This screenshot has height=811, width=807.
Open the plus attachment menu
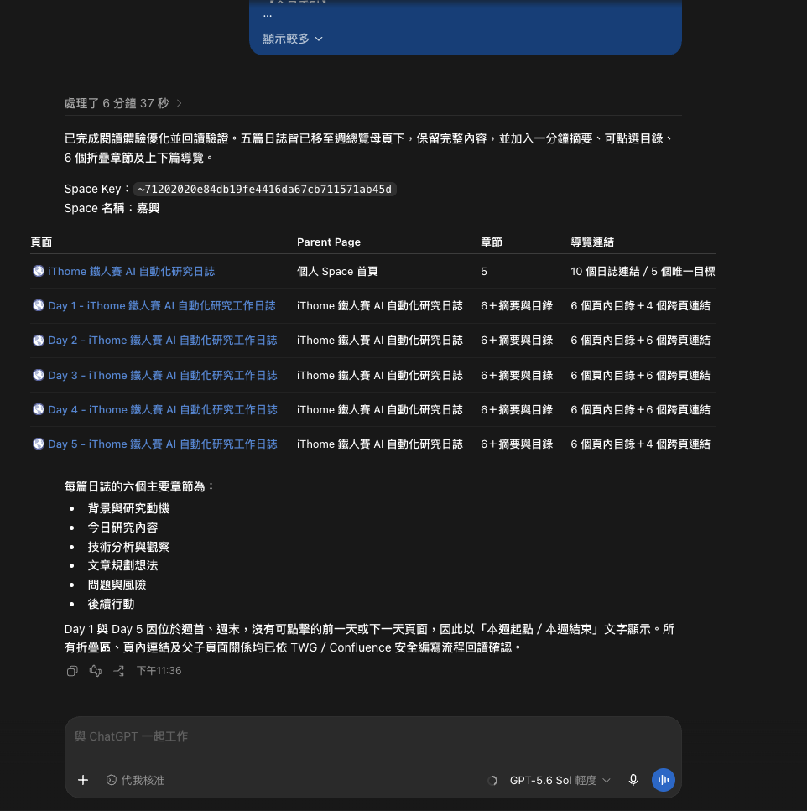coord(83,780)
